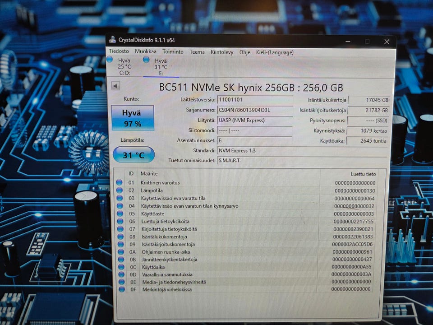433x325 pixels.
Task: Click the Käyttöaika value 2645 tuntia
Action: pos(367,141)
